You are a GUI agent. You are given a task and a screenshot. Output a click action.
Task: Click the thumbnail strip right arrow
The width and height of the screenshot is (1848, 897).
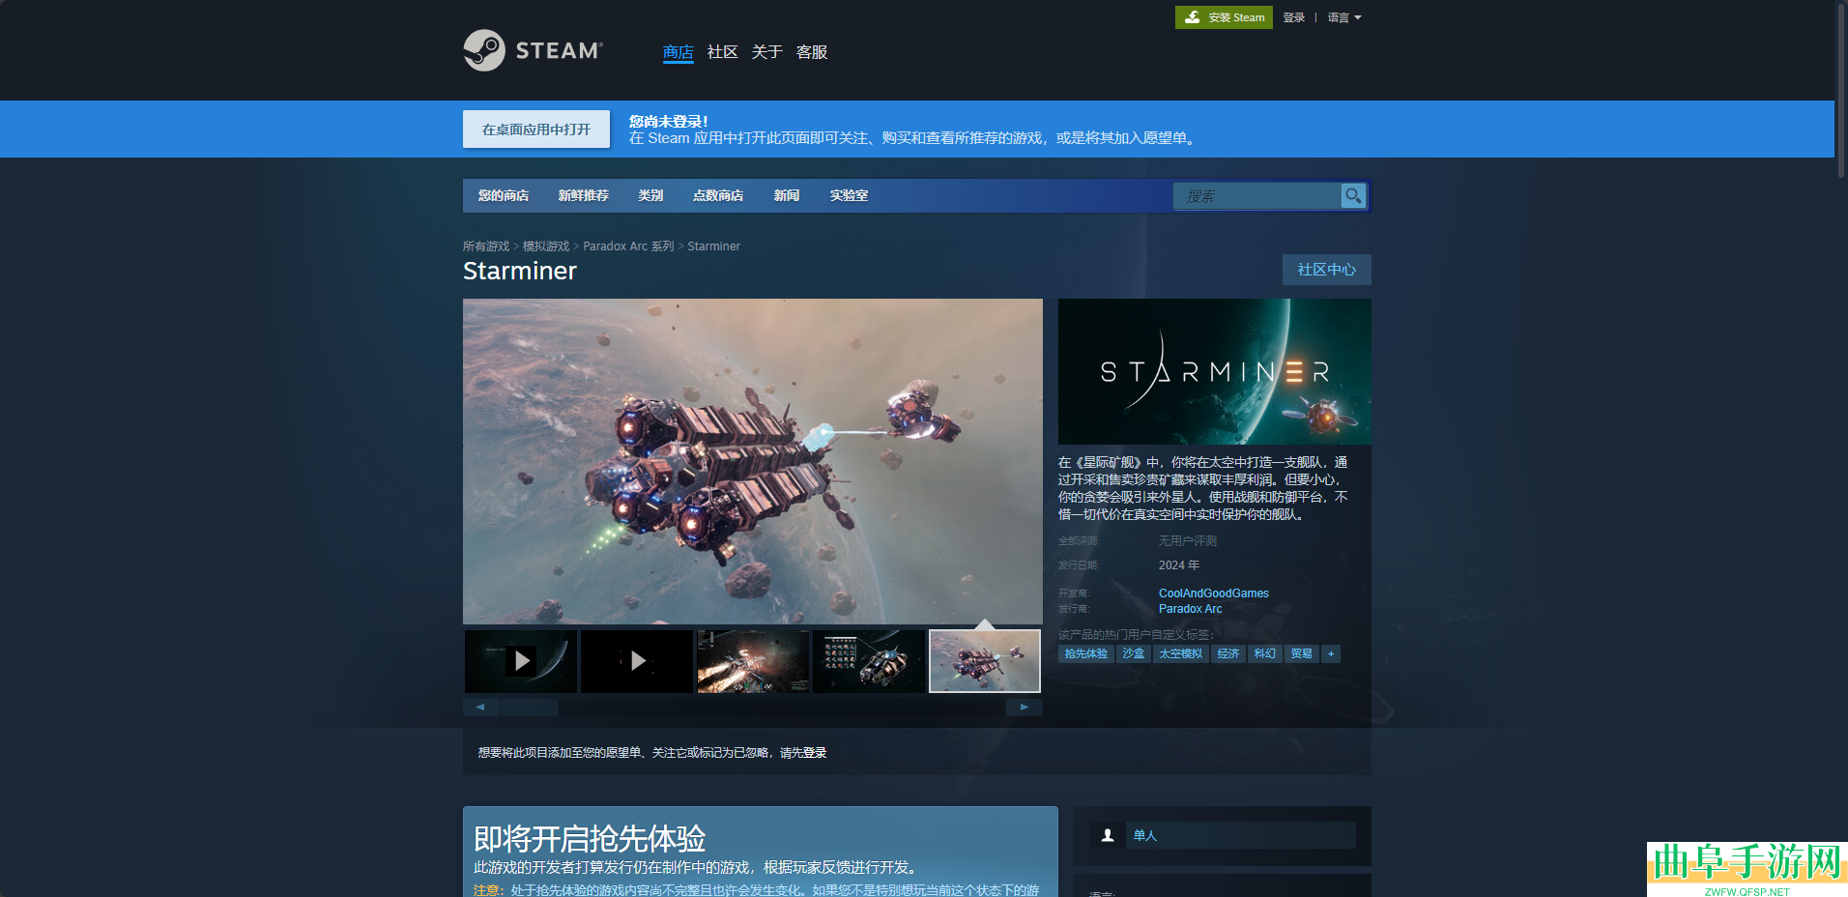1025,708
